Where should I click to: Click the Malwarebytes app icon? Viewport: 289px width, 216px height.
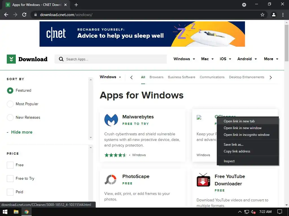click(111, 120)
